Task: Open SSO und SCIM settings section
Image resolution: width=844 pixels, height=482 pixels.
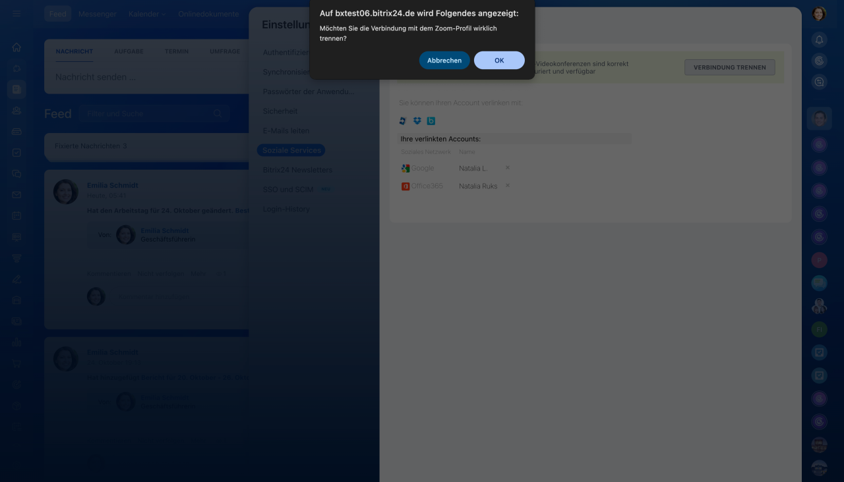Action: (x=288, y=190)
